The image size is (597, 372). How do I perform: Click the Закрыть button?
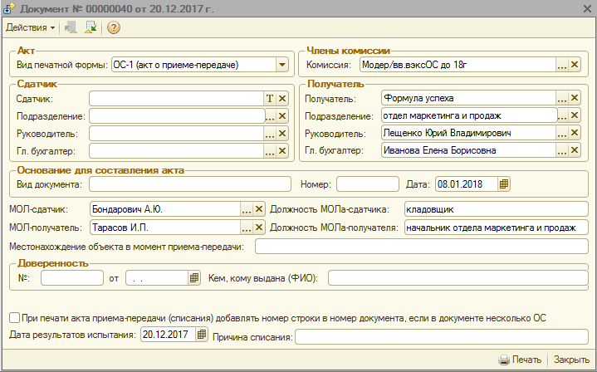(571, 360)
